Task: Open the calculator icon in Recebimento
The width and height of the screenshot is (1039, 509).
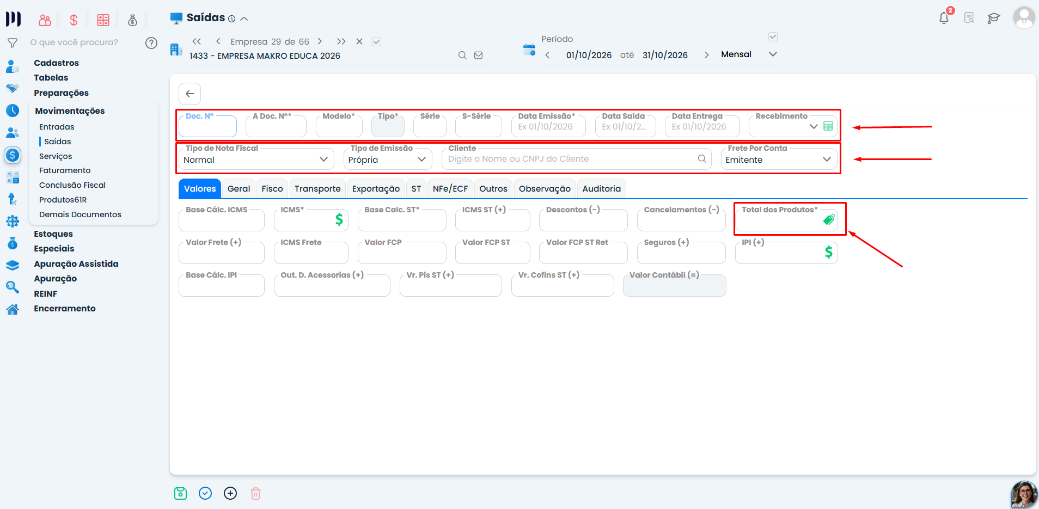Action: (828, 126)
